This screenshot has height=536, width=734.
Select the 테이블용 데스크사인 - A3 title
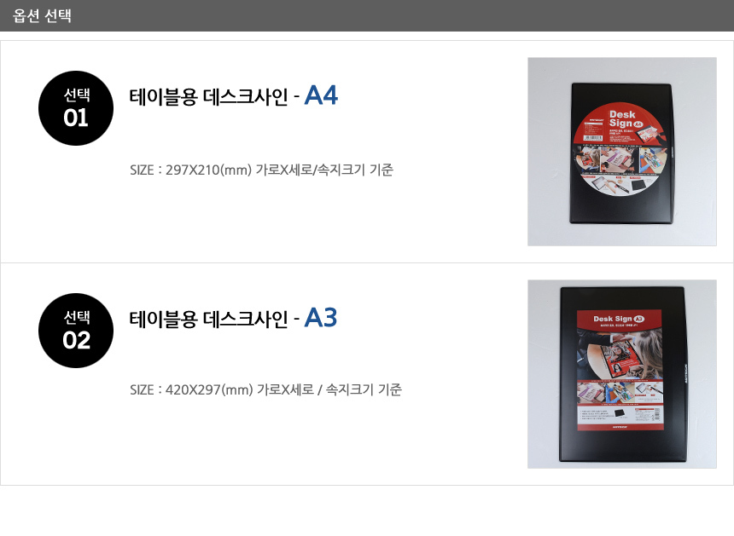(233, 319)
